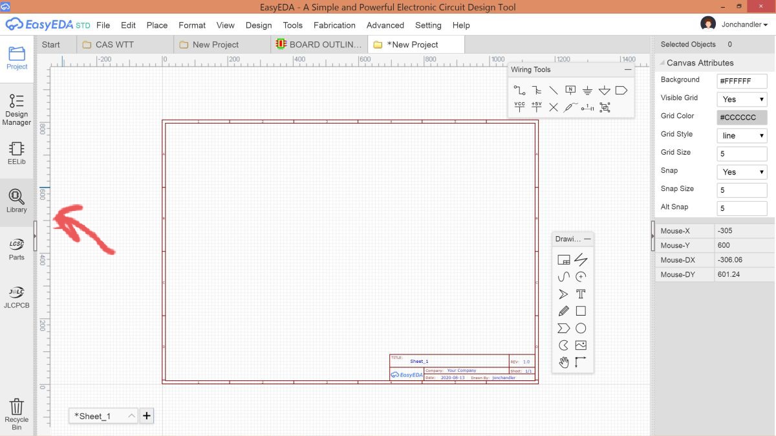Open Design Manager from the sidebar
This screenshot has height=436, width=776.
[17, 109]
